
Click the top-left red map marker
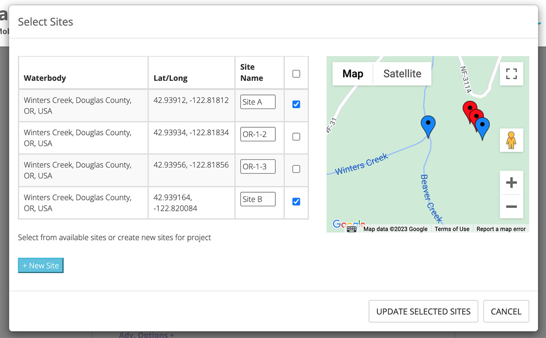click(468, 109)
